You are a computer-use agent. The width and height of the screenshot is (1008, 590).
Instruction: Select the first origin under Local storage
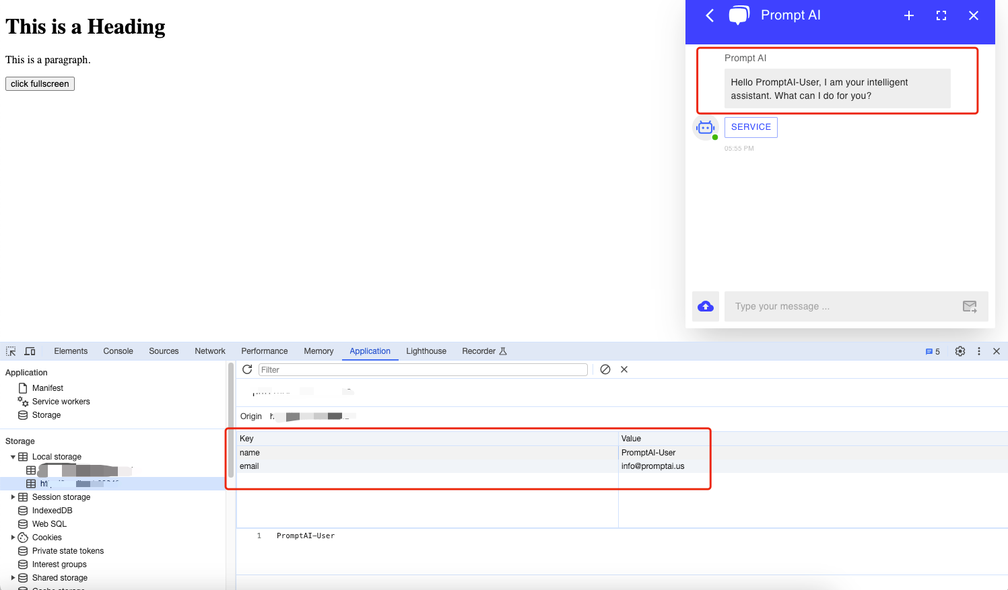coord(79,470)
